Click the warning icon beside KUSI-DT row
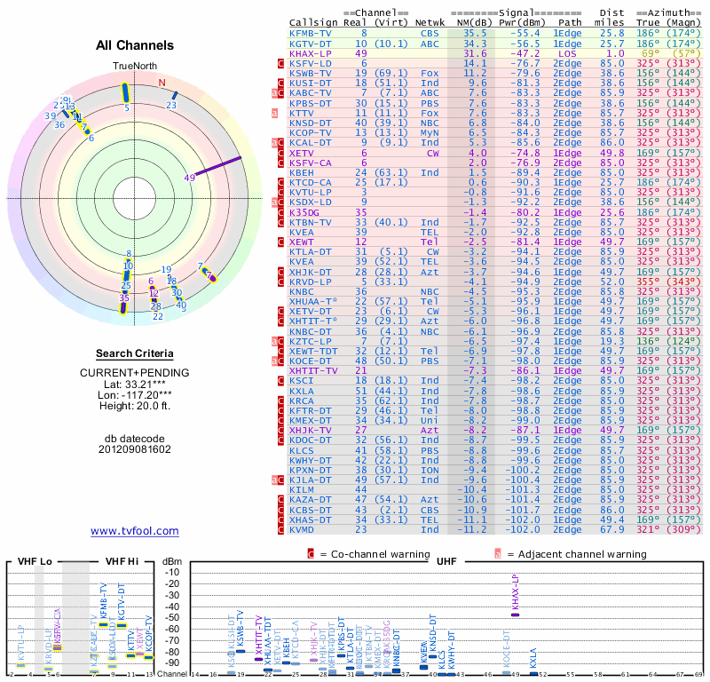 pos(281,83)
